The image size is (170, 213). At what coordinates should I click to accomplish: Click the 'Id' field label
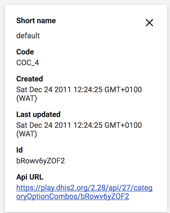[x=19, y=150]
